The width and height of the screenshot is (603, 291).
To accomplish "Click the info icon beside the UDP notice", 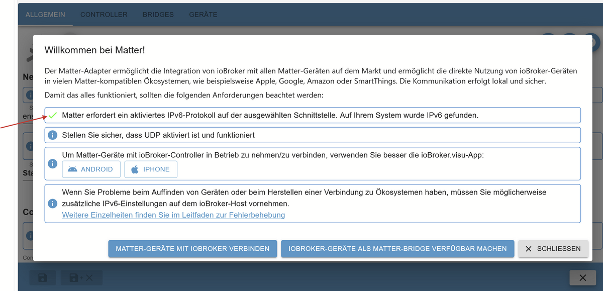I will (52, 135).
